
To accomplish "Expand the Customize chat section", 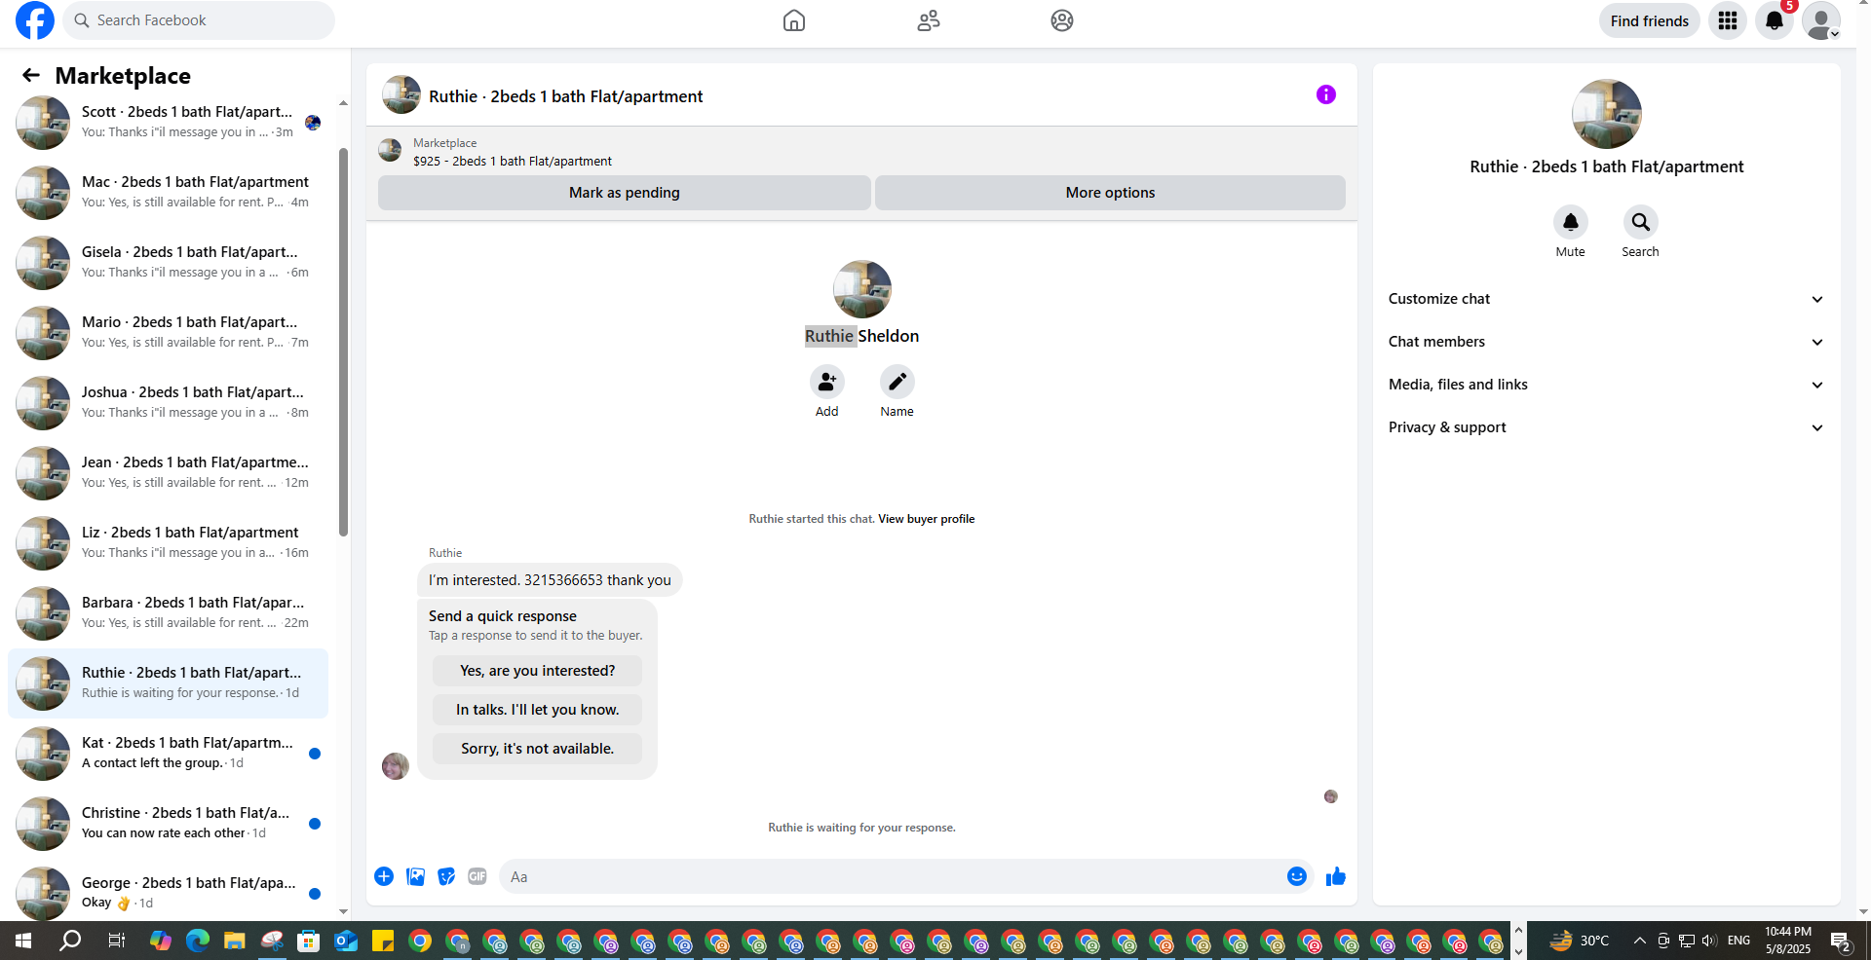I will (1607, 299).
